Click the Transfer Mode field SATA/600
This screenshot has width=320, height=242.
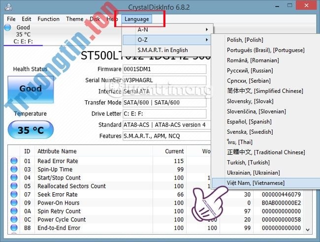pos(164,102)
